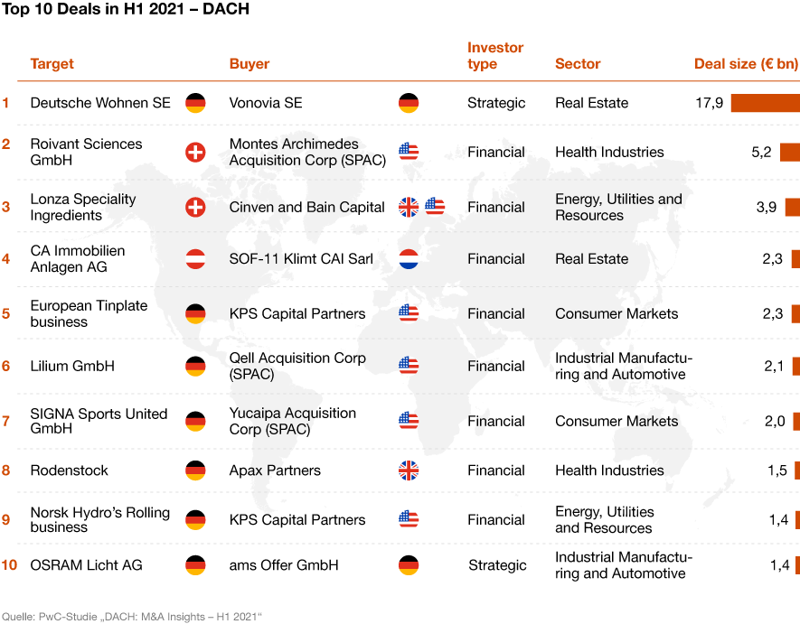800x624 pixels.
Task: Select the Rodenstock target entry
Action: click(69, 470)
